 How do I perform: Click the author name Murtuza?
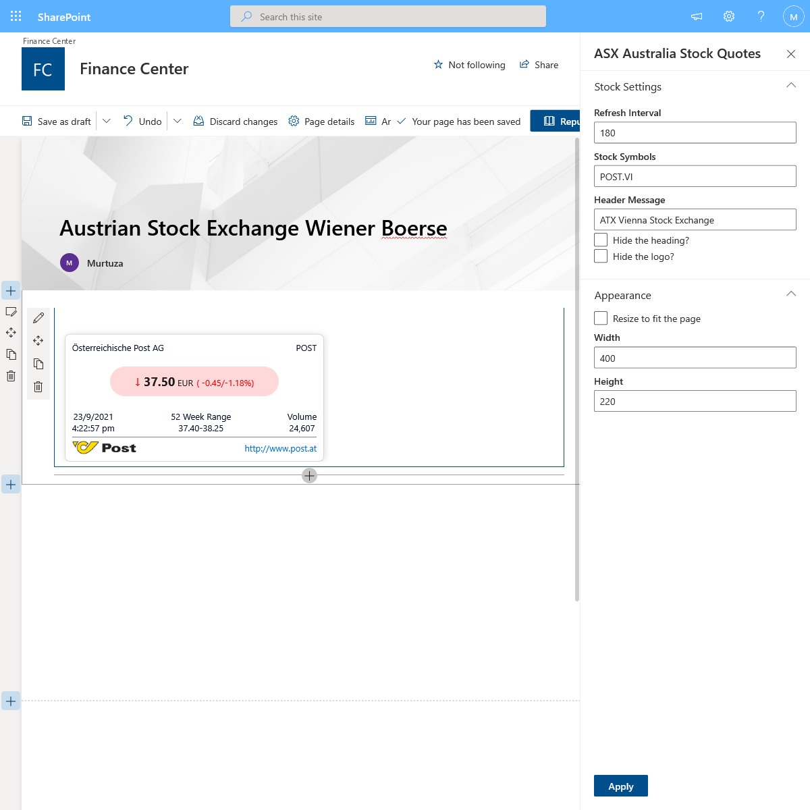pos(105,263)
